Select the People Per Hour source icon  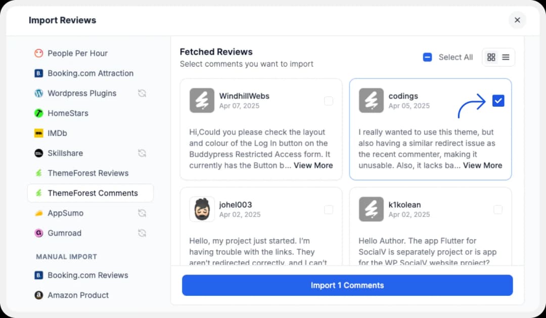tap(38, 53)
